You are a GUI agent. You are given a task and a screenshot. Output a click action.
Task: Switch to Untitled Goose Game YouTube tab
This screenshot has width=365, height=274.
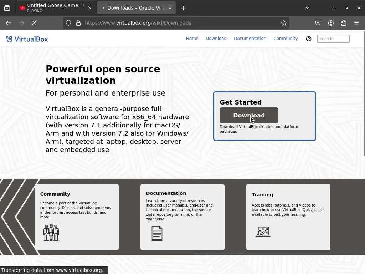[x=55, y=8]
